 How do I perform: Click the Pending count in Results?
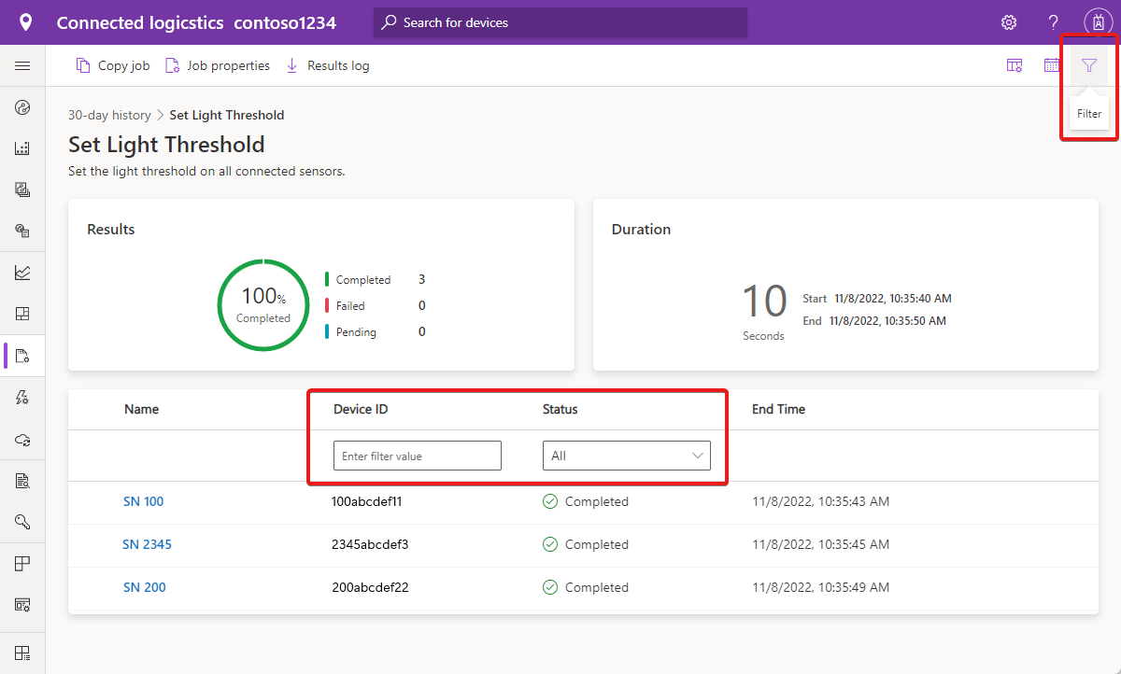click(422, 331)
